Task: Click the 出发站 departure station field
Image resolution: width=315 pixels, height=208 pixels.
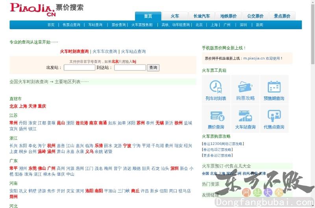Action: (x=80, y=67)
